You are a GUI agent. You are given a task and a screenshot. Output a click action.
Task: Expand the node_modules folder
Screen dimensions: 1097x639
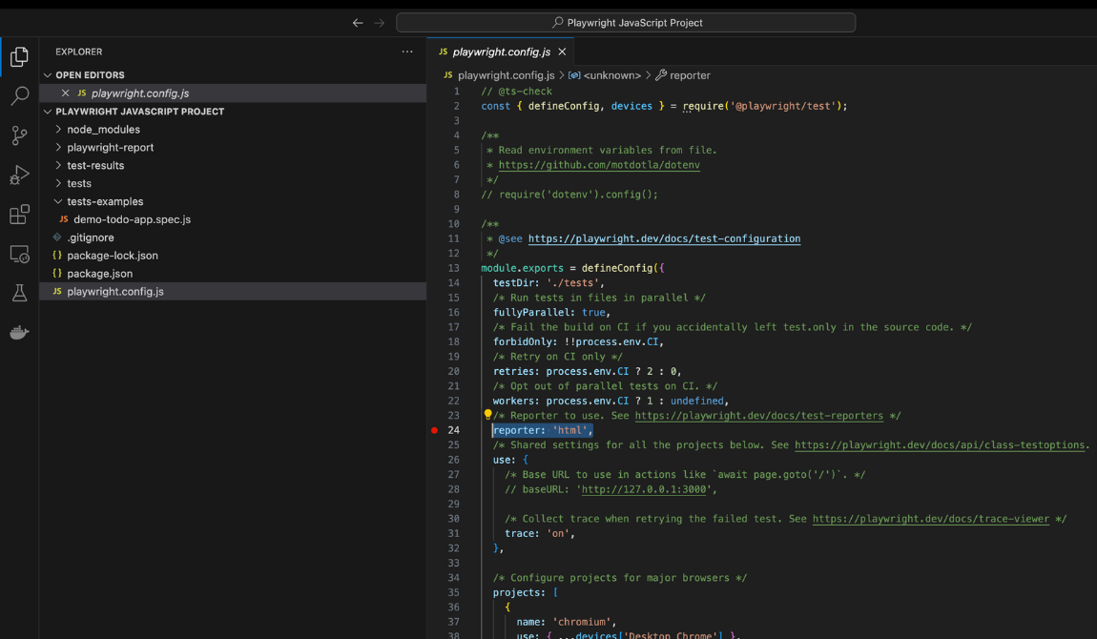pyautogui.click(x=103, y=129)
